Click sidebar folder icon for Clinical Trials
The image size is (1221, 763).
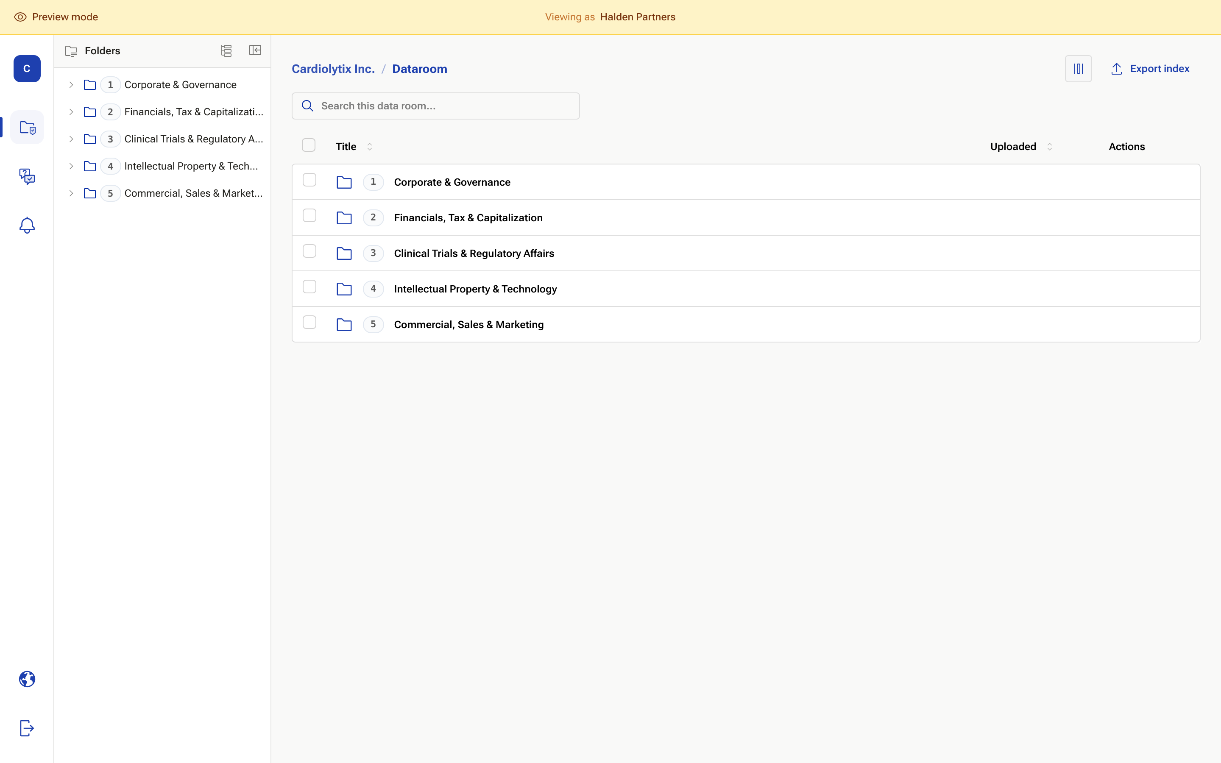tap(90, 139)
